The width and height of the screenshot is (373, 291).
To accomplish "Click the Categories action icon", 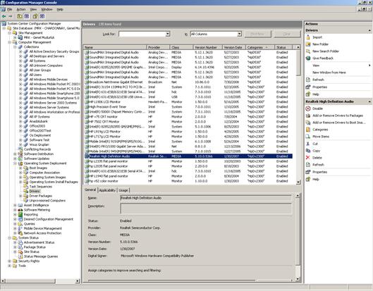I will pyautogui.click(x=308, y=130).
